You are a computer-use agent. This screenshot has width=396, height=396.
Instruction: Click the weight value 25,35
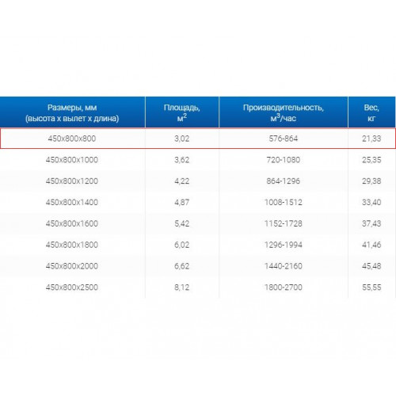[x=371, y=160]
